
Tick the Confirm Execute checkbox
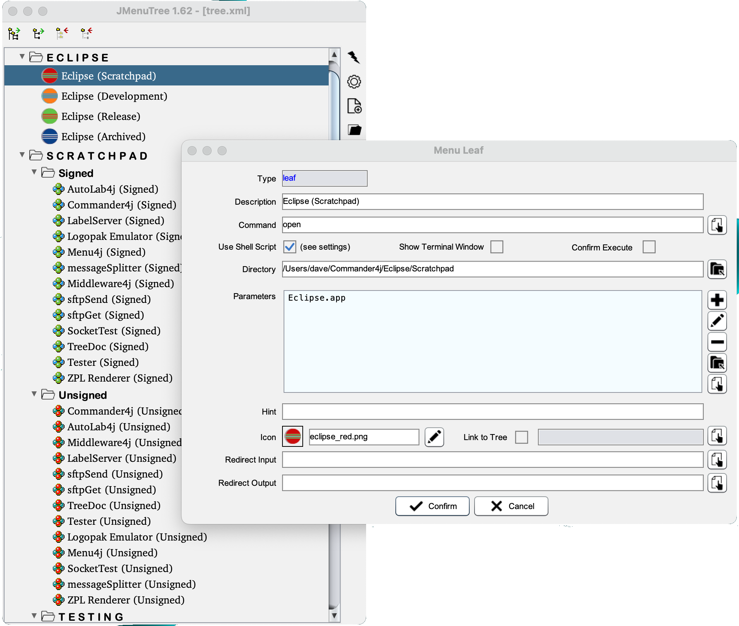(649, 247)
